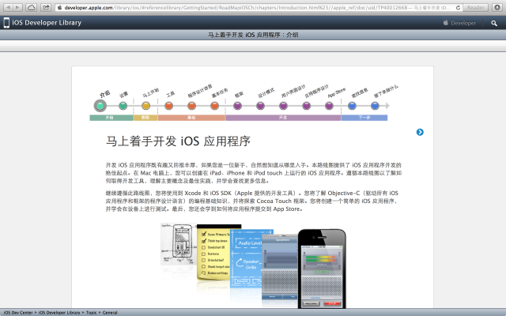
Task: Click the address bar with developer.apple.com URL
Action: [259, 7]
